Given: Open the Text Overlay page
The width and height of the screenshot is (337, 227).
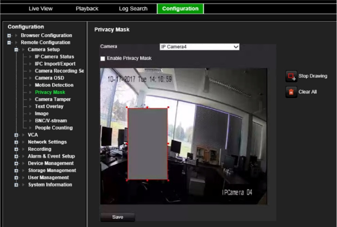Looking at the screenshot, I should click(49, 106).
